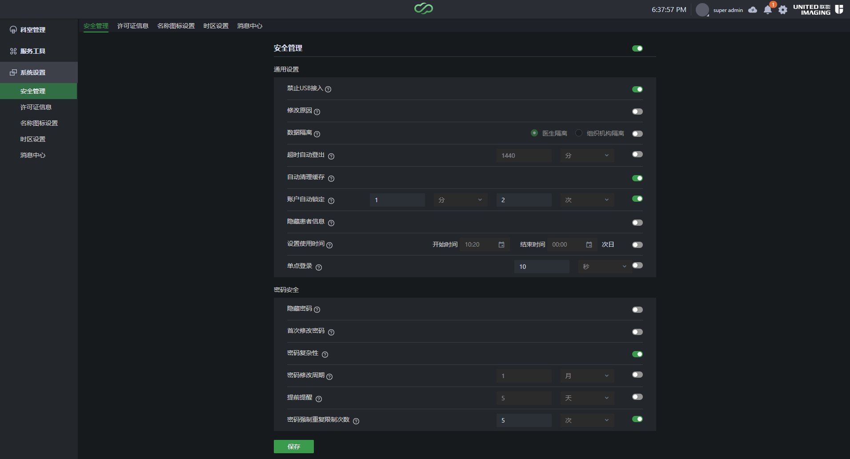Disable the 禁止USB接入 toggle
This screenshot has width=850, height=459.
(637, 89)
